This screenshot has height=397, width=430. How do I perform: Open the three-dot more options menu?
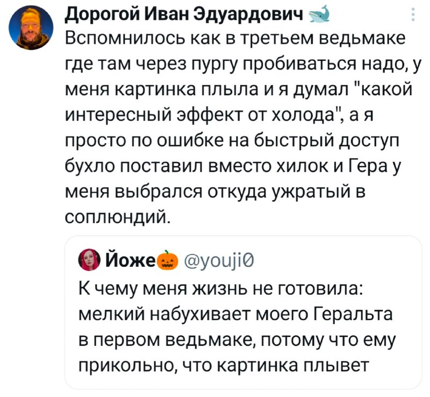click(413, 15)
